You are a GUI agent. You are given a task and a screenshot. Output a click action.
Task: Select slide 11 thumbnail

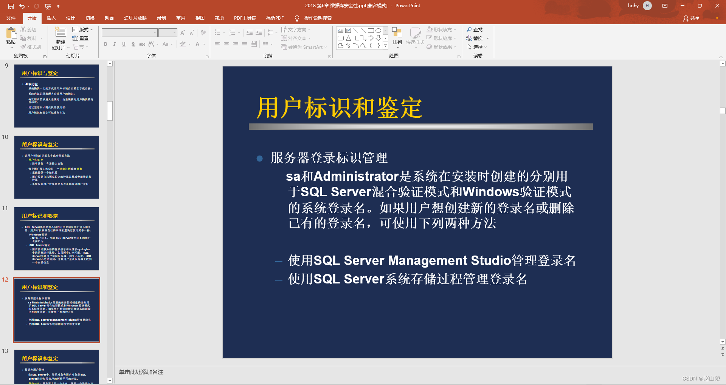(x=56, y=239)
